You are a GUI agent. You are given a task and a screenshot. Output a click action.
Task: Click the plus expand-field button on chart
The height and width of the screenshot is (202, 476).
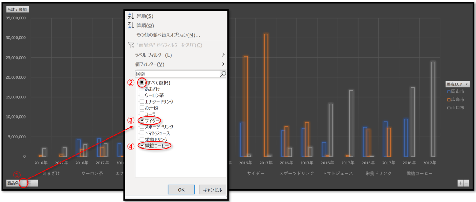pos(461,183)
